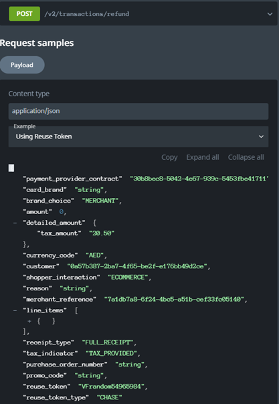Select the reuse_token value "VFrandom54965984"
Image resolution: width=279 pixels, height=404 pixels.
click(111, 387)
